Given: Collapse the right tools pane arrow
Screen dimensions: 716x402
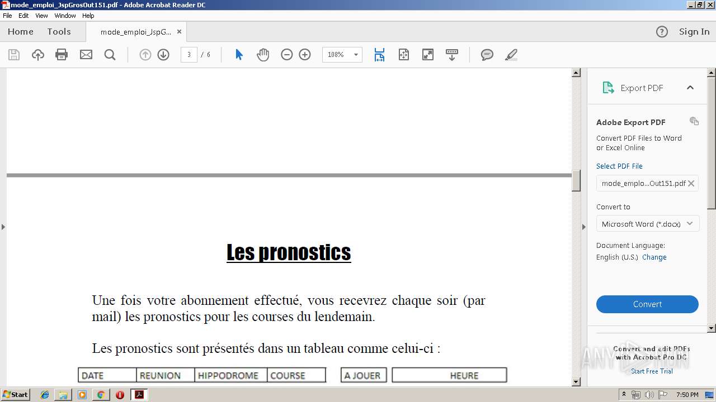Looking at the screenshot, I should click(x=584, y=227).
